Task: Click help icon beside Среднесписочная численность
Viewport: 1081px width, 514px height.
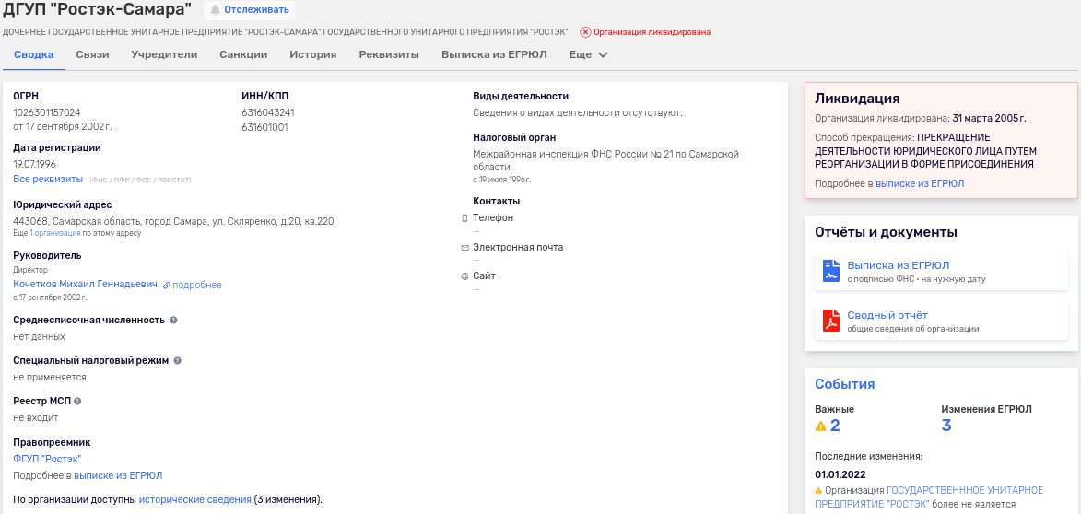Action: (173, 321)
